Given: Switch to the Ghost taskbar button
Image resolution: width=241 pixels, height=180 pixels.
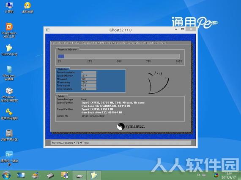Looking at the screenshot, I should coord(94,175).
